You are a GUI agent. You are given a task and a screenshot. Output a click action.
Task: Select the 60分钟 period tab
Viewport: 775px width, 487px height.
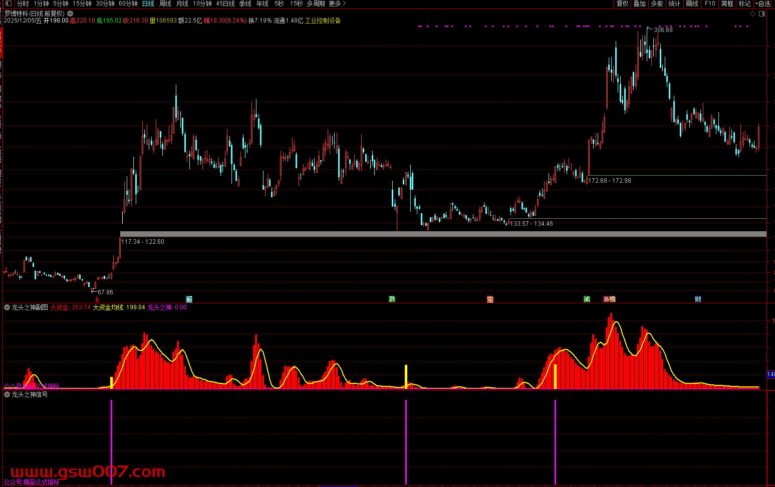pyautogui.click(x=128, y=4)
